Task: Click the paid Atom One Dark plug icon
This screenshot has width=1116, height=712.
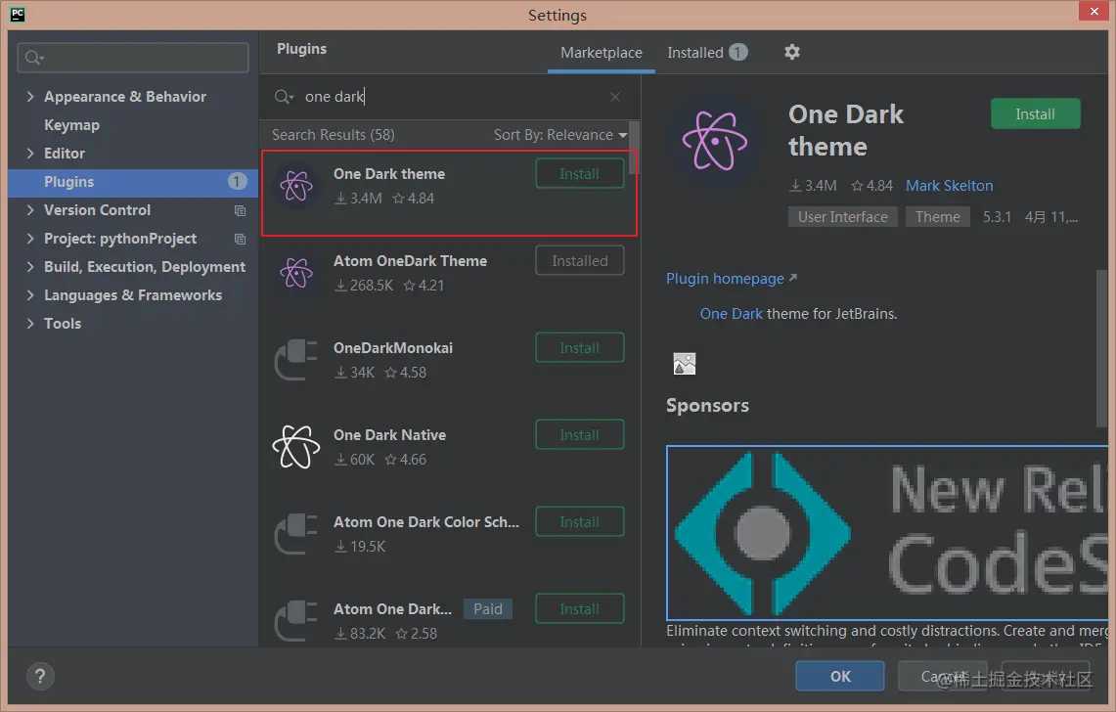Action: click(x=296, y=621)
